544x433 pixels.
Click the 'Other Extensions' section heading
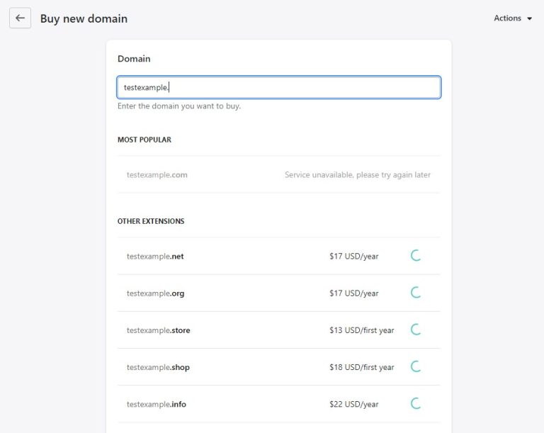(x=151, y=221)
